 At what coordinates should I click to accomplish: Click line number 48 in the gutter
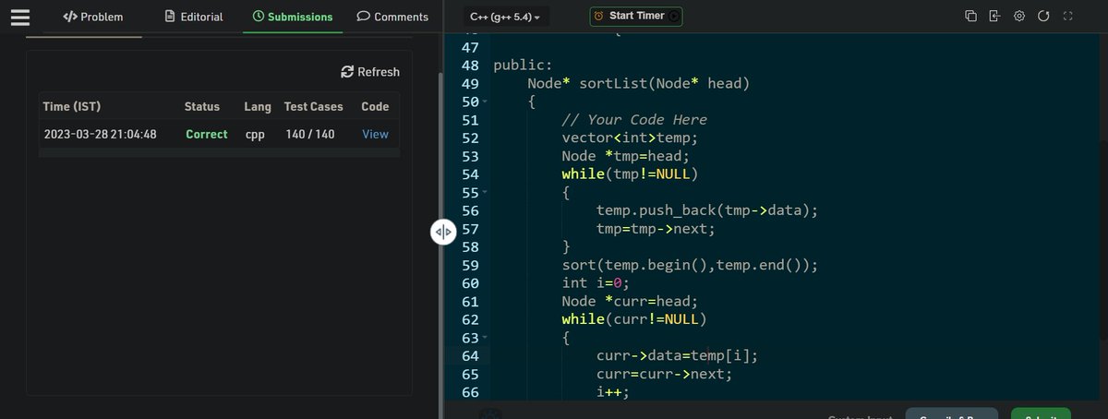coord(469,66)
